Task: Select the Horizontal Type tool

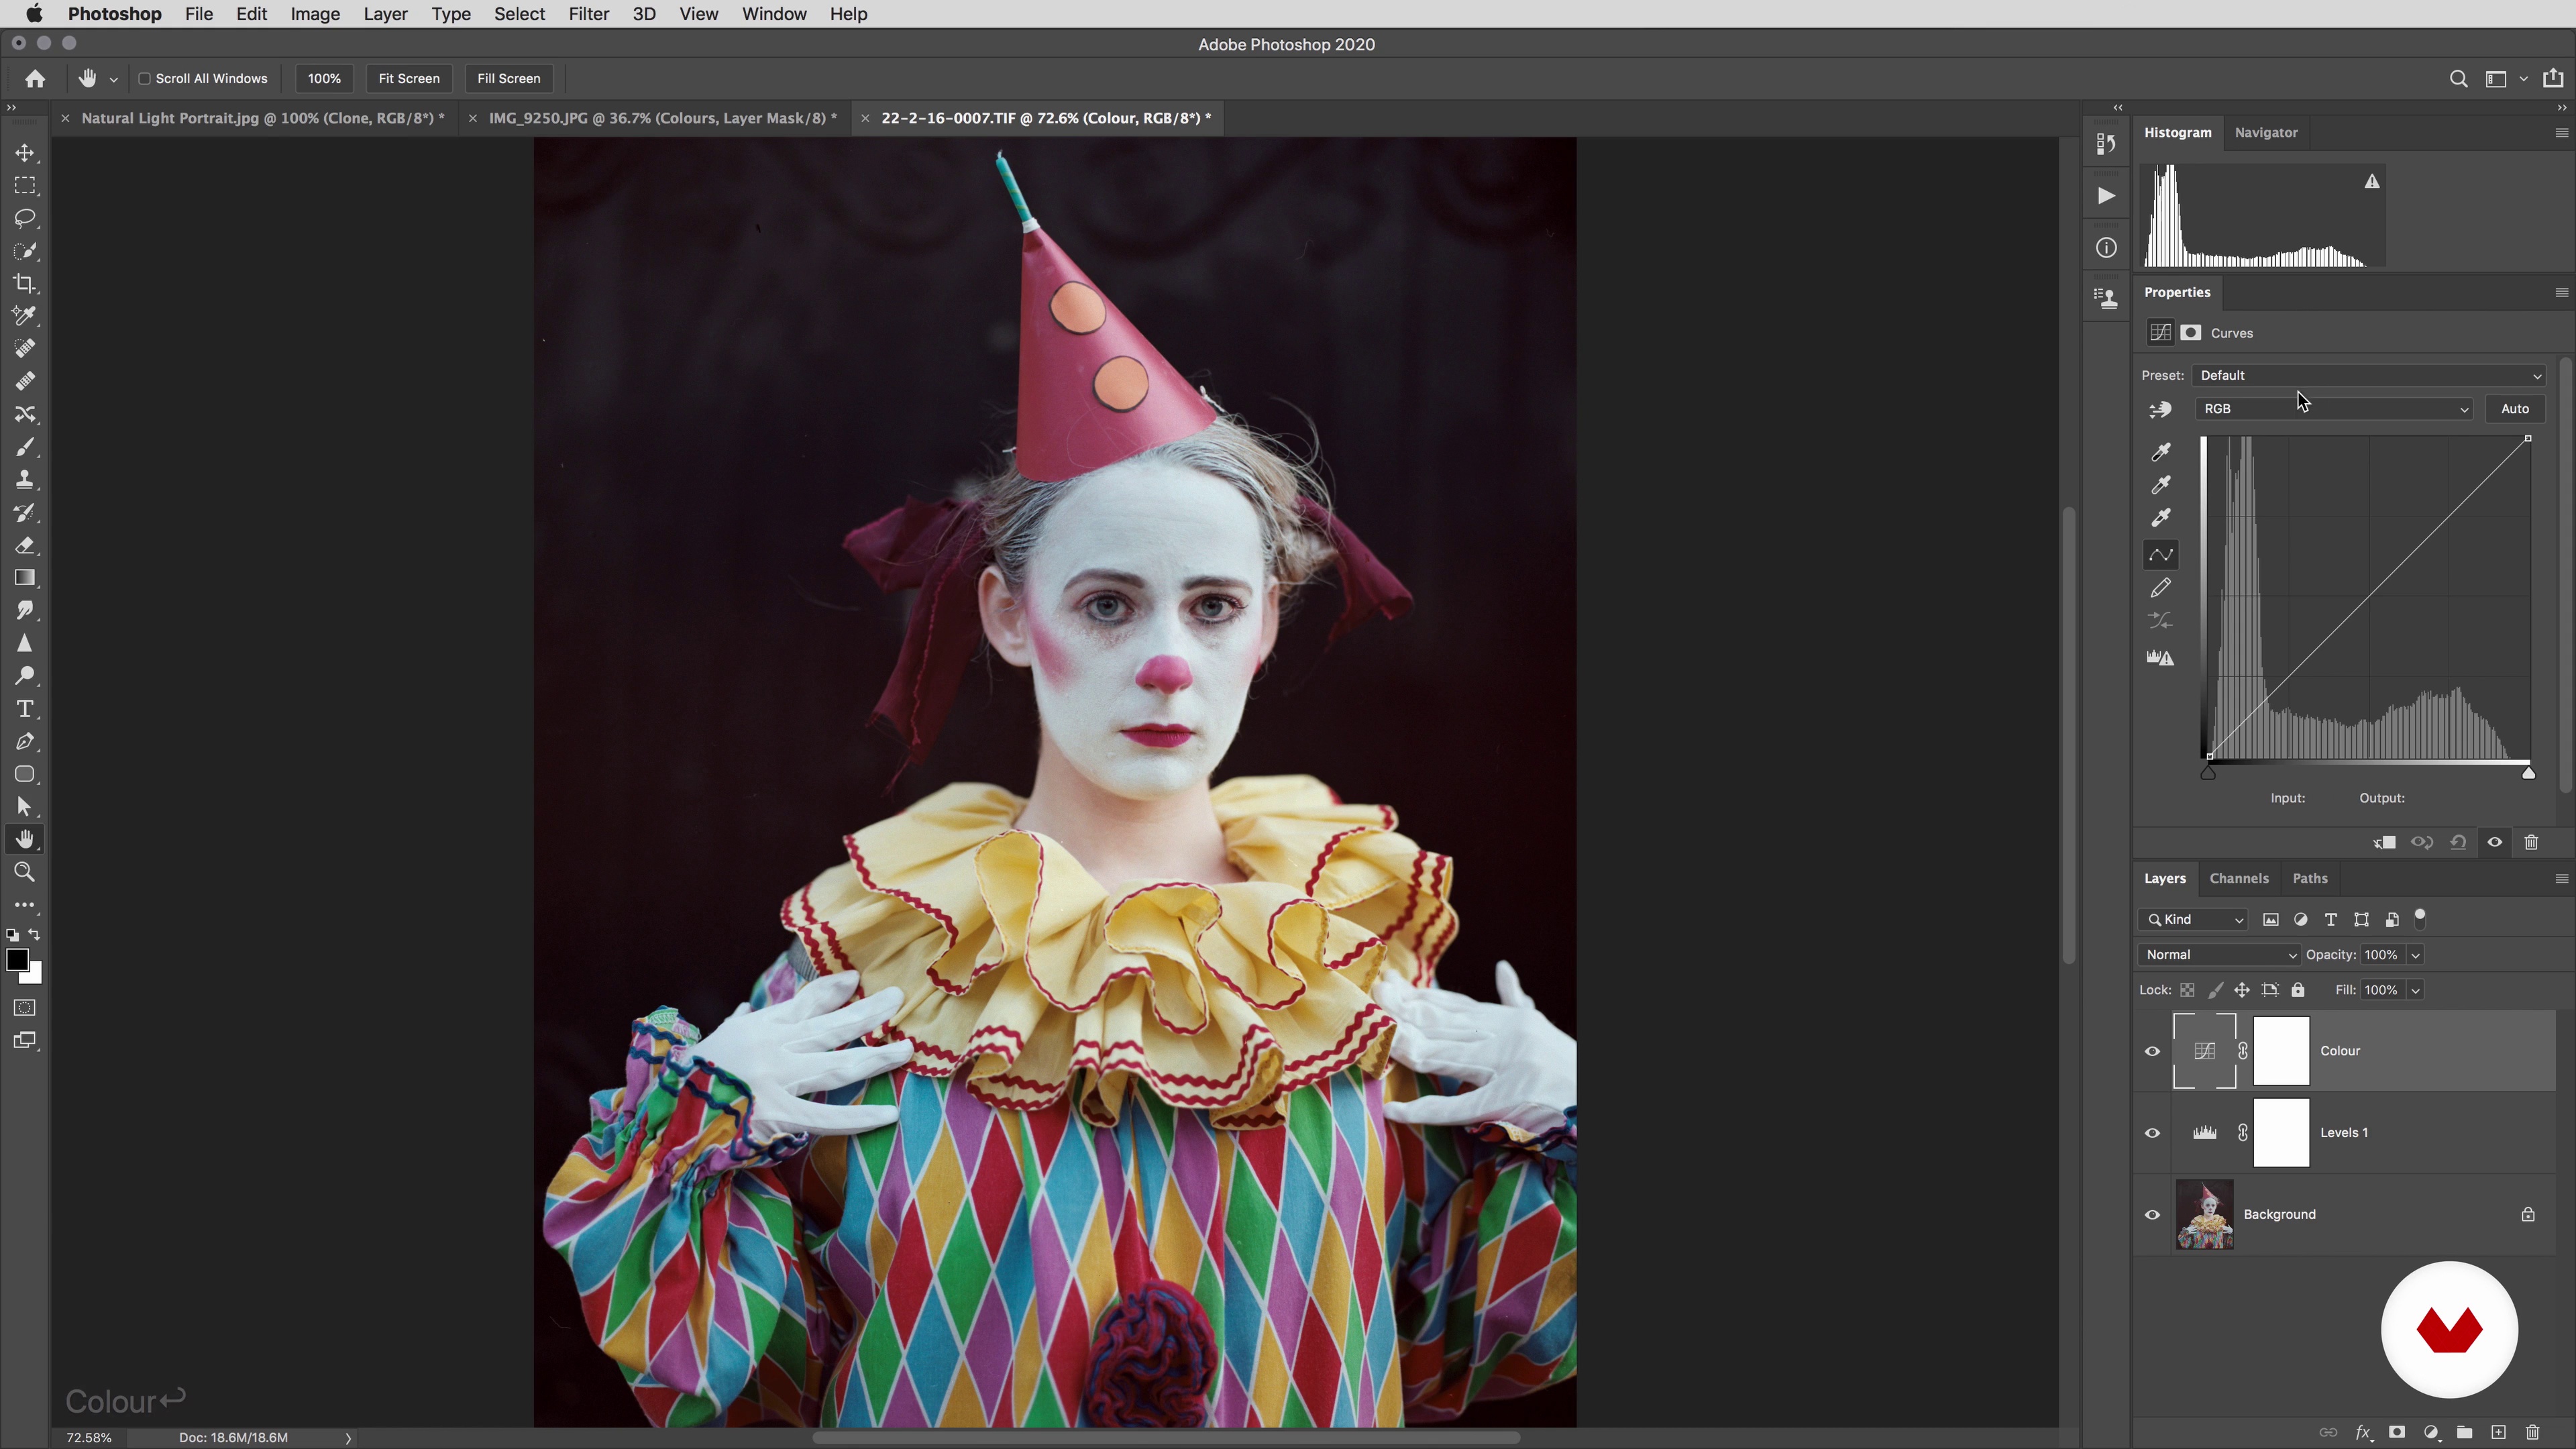Action: point(25,709)
